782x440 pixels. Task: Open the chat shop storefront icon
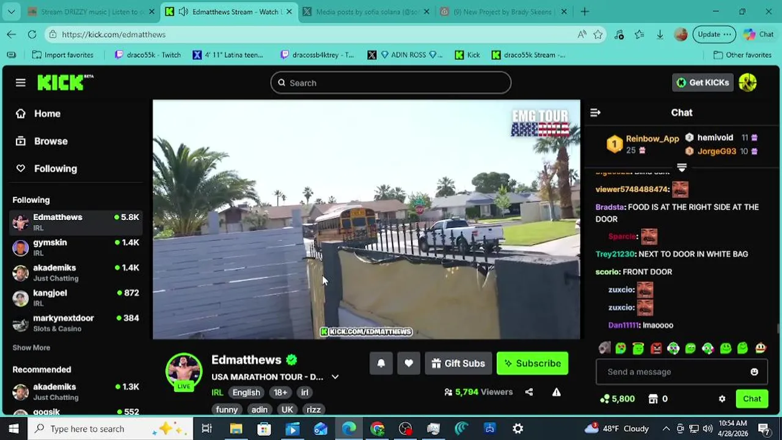(x=653, y=398)
